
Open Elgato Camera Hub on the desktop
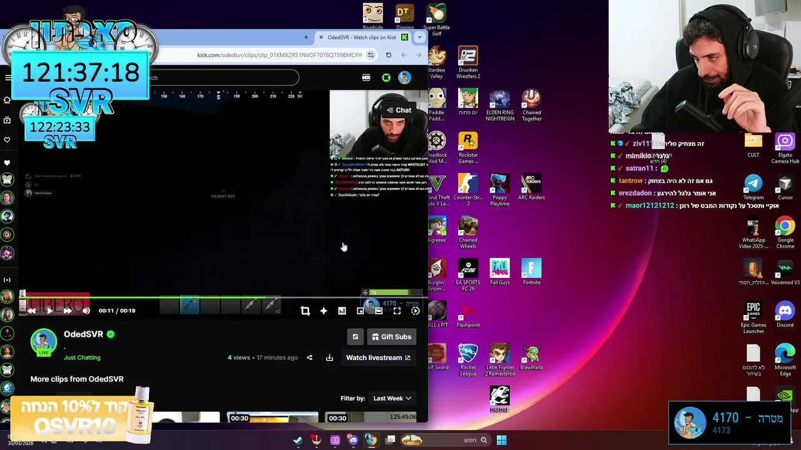(x=785, y=147)
